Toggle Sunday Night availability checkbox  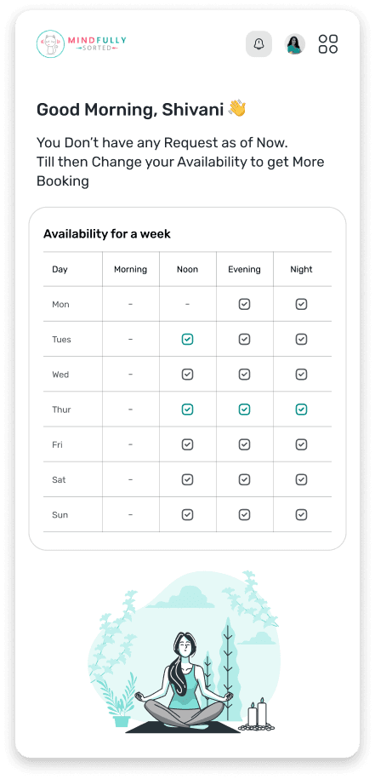coord(302,515)
